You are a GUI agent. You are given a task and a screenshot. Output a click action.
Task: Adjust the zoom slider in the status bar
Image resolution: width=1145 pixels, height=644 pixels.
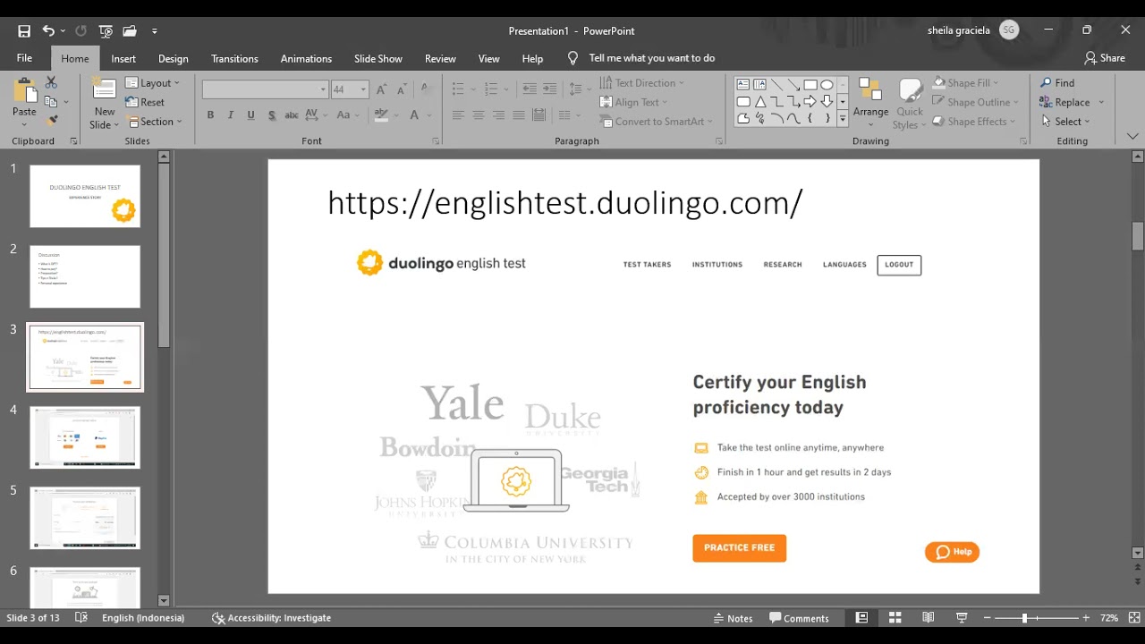point(1024,618)
